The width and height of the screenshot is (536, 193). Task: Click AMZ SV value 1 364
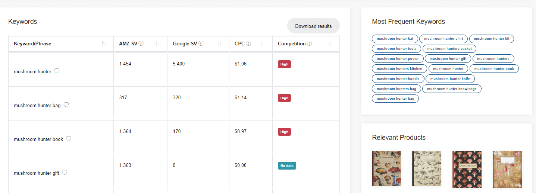coord(125,132)
